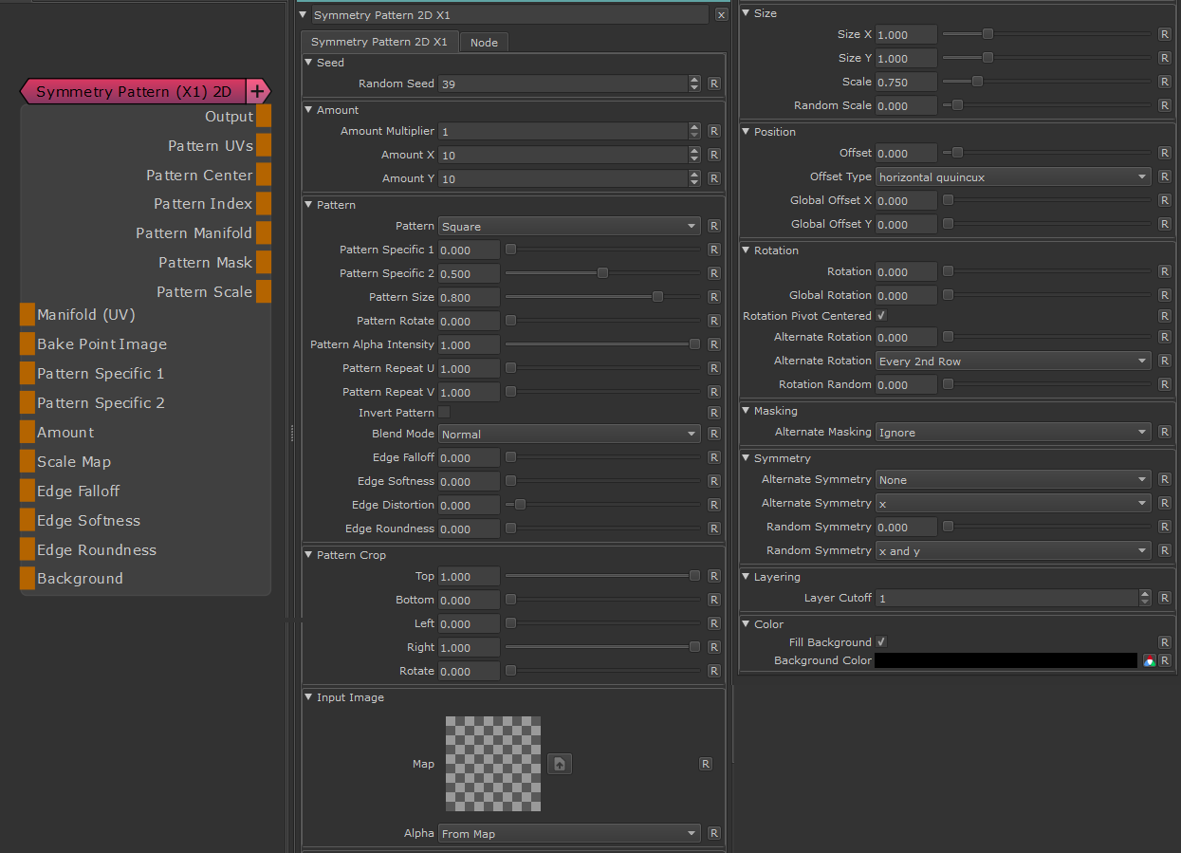
Task: Click the X button next to node name
Action: pos(721,15)
